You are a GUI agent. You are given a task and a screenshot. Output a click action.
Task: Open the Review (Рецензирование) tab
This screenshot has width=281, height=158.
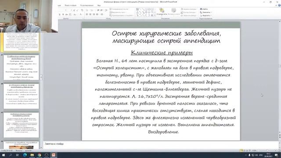87,5
